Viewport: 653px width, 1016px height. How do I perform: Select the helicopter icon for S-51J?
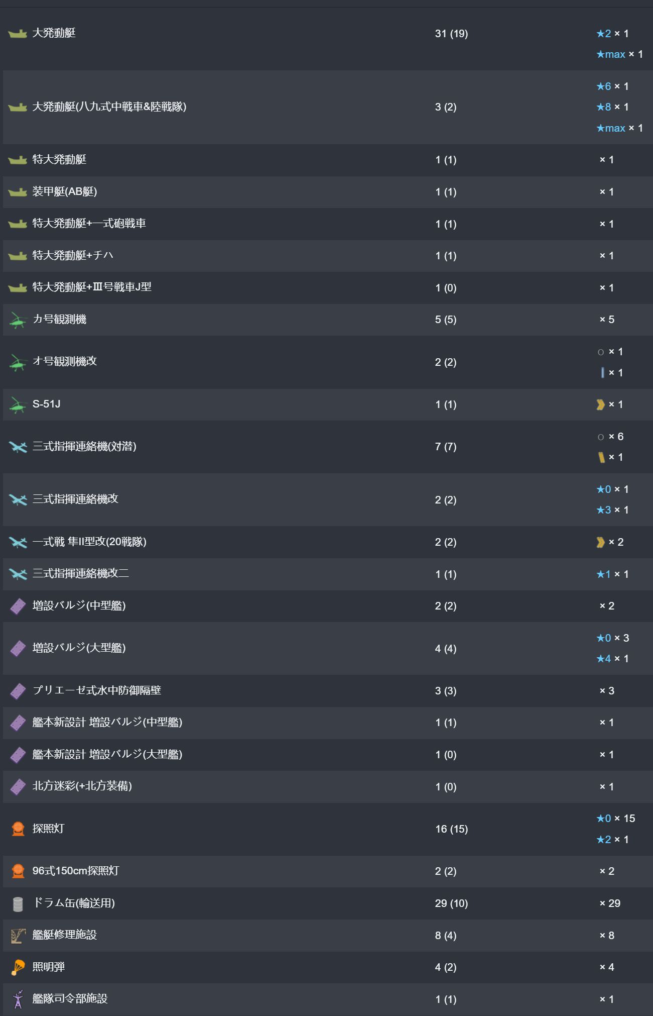click(18, 405)
